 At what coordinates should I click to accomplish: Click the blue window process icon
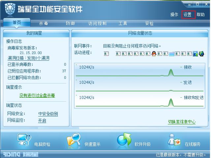[171, 54]
